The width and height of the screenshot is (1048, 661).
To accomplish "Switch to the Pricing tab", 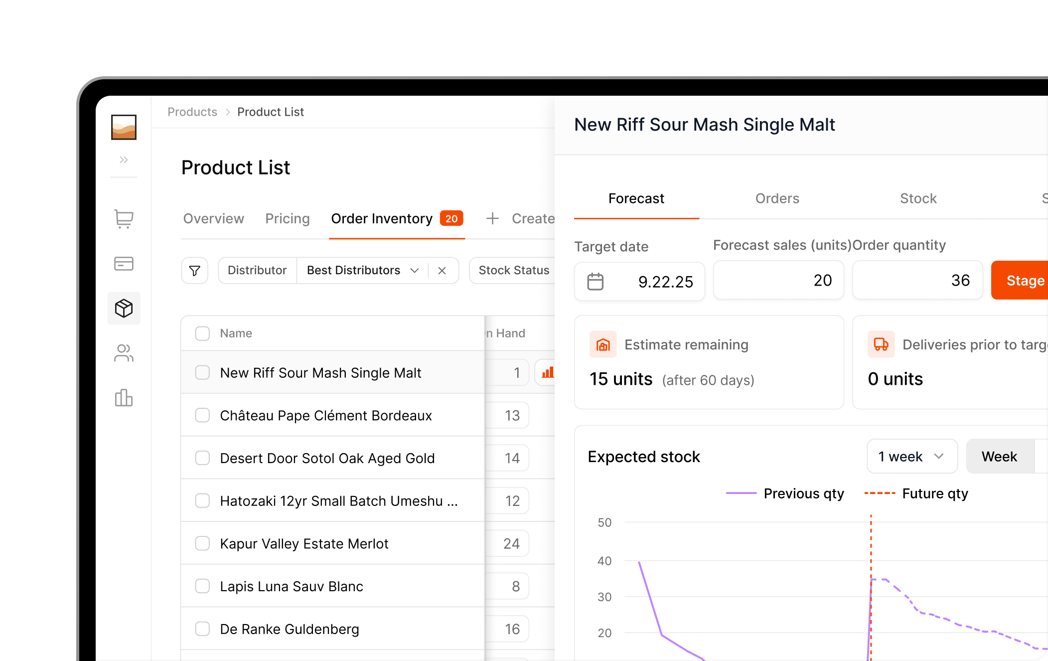I will click(287, 218).
